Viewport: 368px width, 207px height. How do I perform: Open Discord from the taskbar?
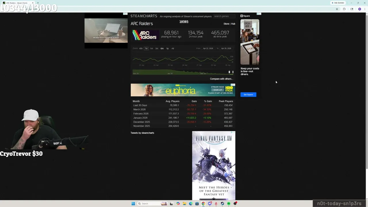point(210,204)
